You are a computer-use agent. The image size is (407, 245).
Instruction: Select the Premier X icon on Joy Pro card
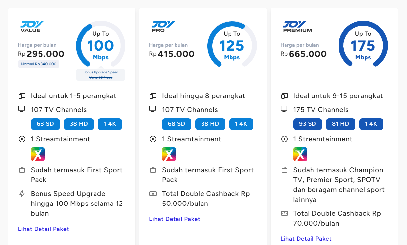click(169, 154)
